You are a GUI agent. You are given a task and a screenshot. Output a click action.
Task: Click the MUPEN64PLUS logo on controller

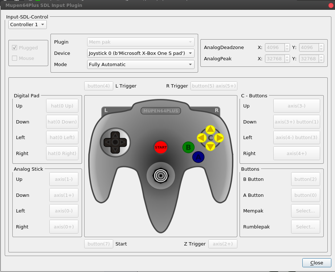[161, 111]
